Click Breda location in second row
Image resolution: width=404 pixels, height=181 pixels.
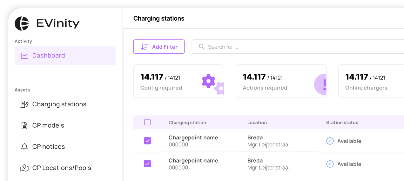click(255, 161)
